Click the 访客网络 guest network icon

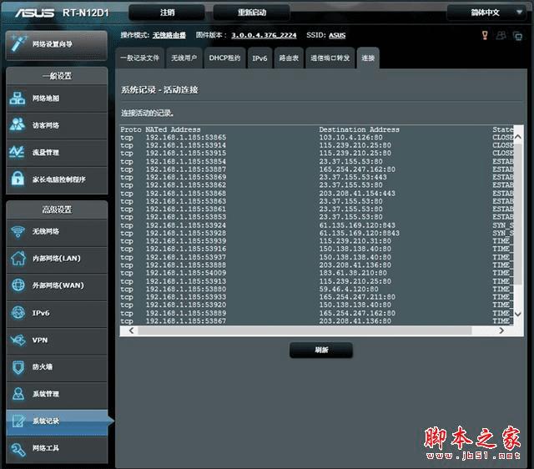click(x=18, y=124)
